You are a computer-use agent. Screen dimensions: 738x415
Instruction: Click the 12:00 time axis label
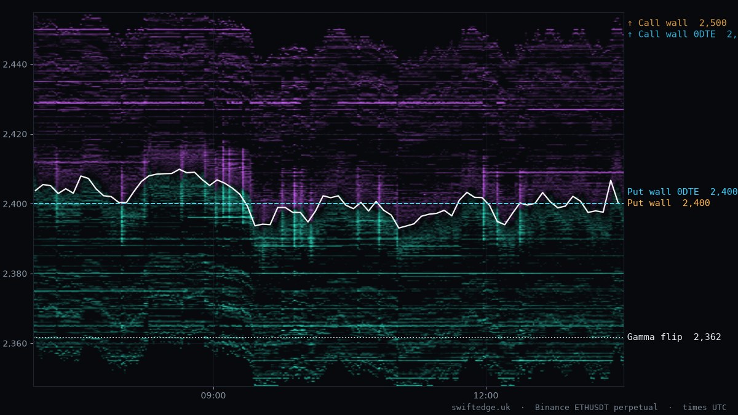tap(486, 395)
